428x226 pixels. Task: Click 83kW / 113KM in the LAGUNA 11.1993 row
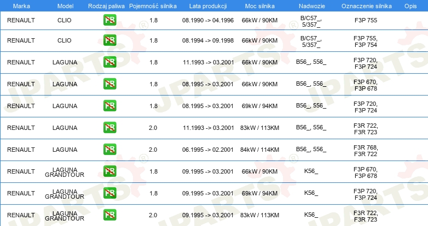259,128
